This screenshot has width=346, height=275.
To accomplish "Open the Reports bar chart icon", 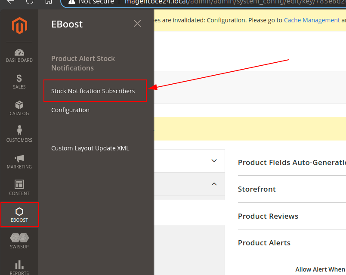I will coord(19,267).
